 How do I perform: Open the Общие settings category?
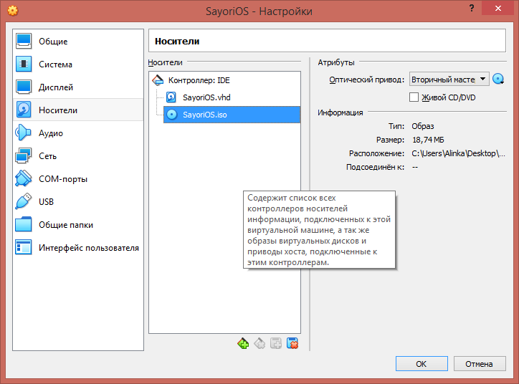78,42
